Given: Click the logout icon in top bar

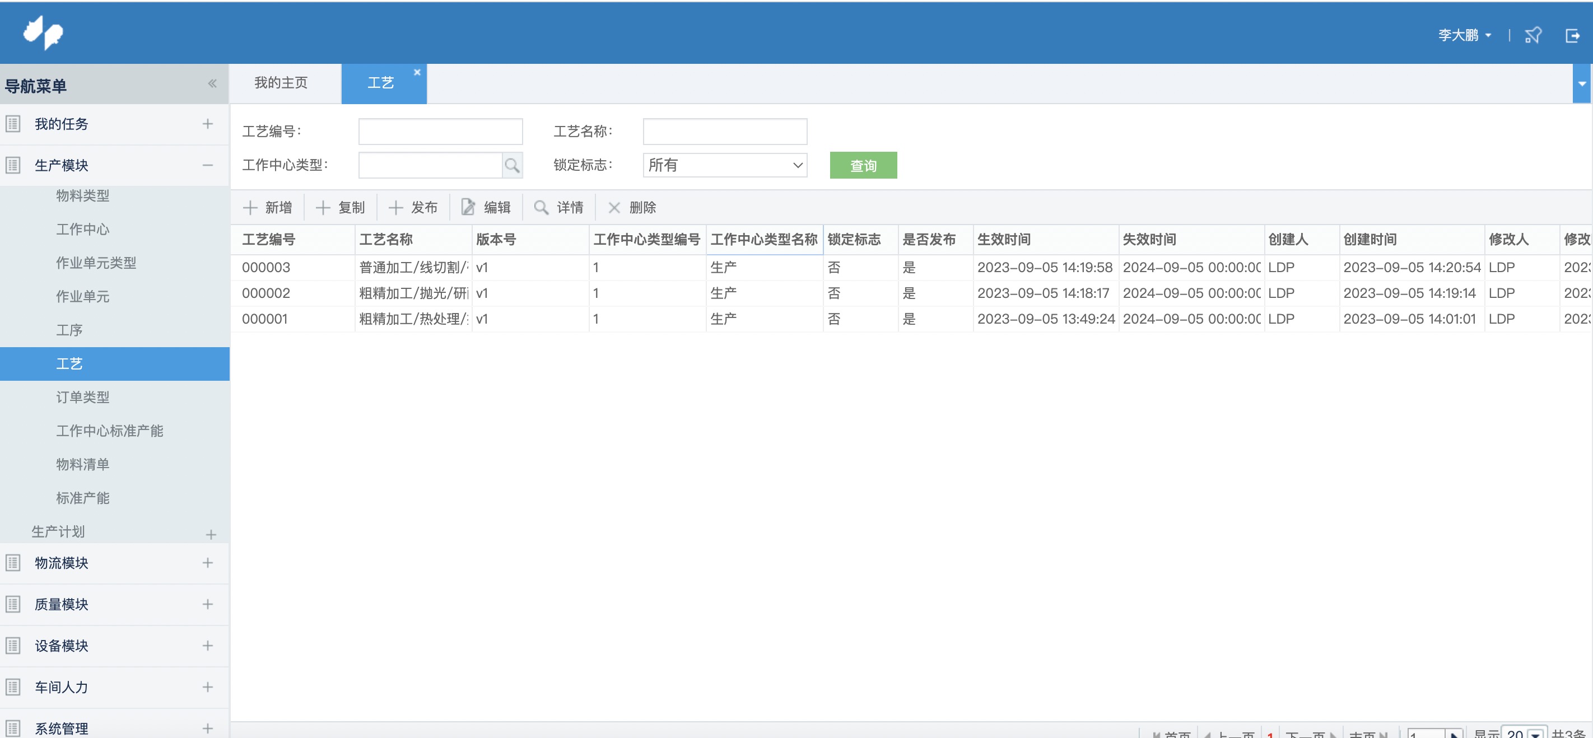Looking at the screenshot, I should (x=1572, y=36).
